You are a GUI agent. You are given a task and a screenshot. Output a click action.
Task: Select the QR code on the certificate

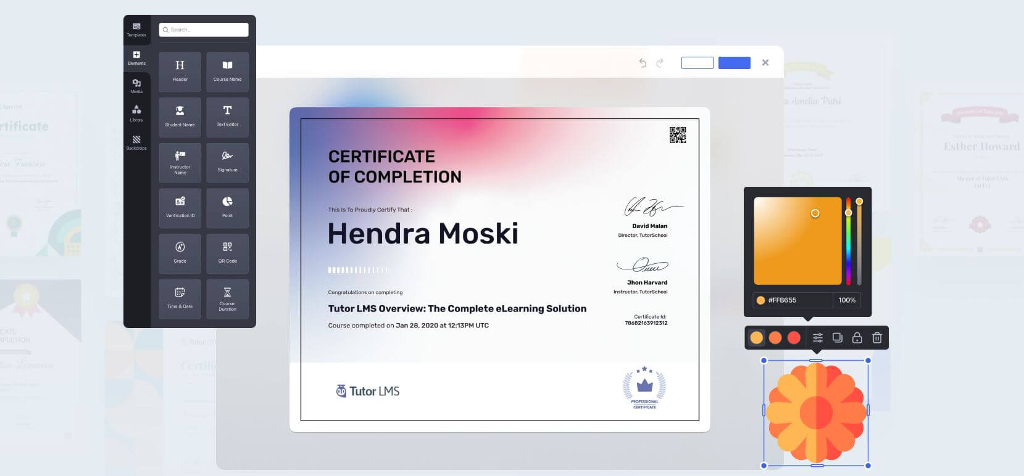678,135
